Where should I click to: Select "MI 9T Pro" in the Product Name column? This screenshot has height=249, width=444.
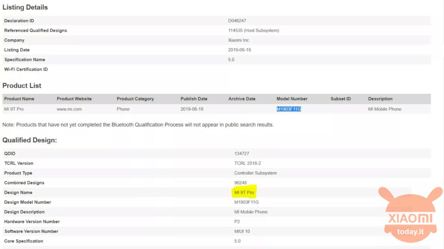[x=14, y=109]
